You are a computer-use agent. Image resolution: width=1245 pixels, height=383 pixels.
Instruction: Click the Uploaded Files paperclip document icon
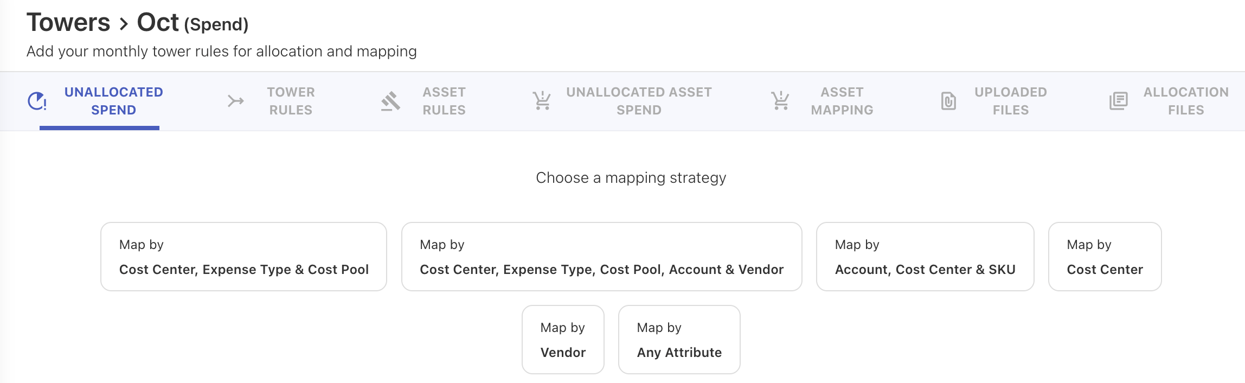(x=948, y=101)
